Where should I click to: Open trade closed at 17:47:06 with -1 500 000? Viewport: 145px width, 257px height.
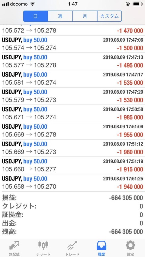click(x=72, y=44)
